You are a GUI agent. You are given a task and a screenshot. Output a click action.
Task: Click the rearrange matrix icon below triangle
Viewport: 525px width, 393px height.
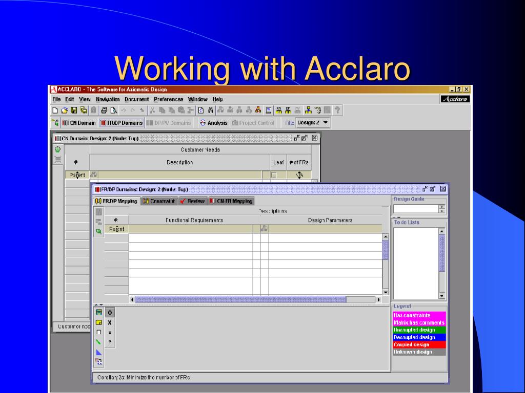99,362
